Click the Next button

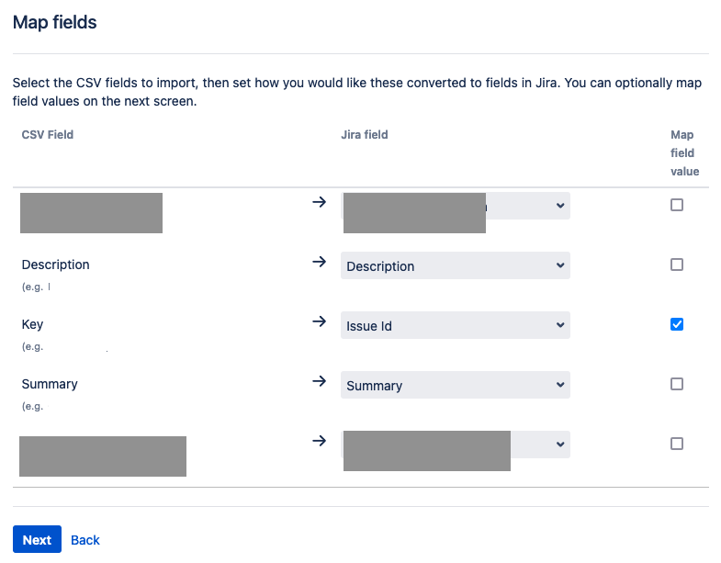click(37, 539)
